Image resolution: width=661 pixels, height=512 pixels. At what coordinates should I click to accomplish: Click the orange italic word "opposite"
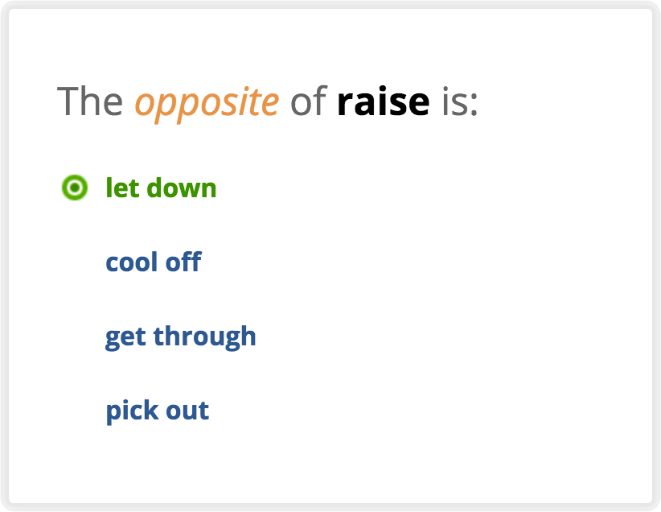207,102
